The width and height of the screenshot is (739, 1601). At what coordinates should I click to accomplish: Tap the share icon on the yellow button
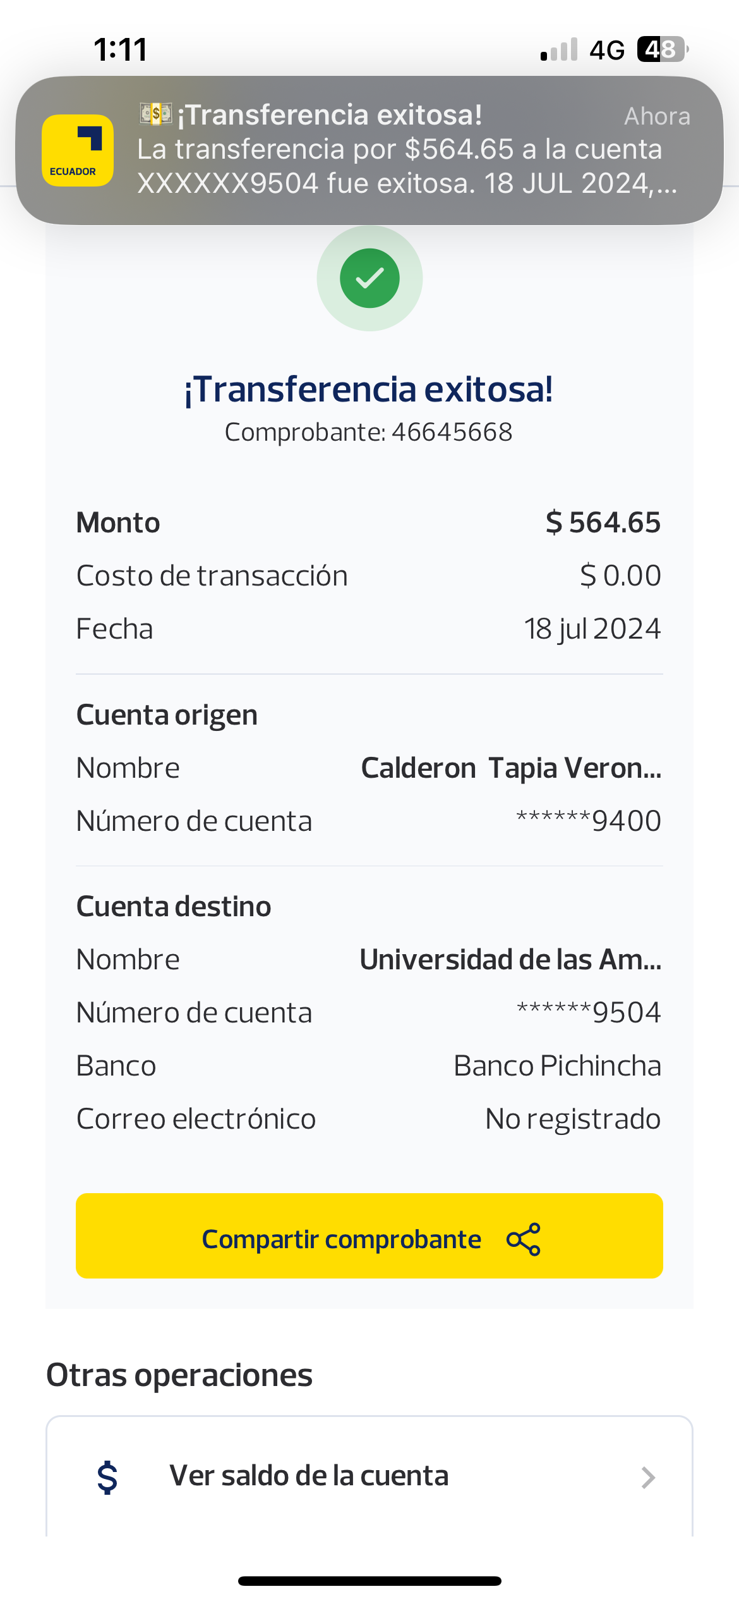click(x=524, y=1239)
